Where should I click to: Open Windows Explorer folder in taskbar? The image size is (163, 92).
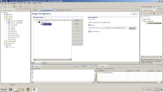click(16, 89)
